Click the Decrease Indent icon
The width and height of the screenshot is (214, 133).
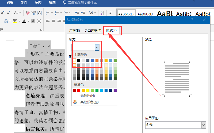coord(77,13)
